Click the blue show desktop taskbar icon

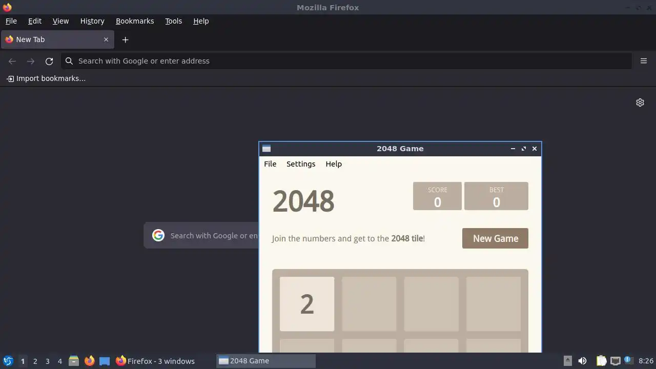[x=105, y=361]
